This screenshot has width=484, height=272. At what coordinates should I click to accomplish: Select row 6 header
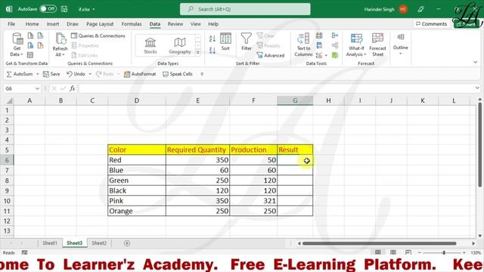tap(7, 160)
